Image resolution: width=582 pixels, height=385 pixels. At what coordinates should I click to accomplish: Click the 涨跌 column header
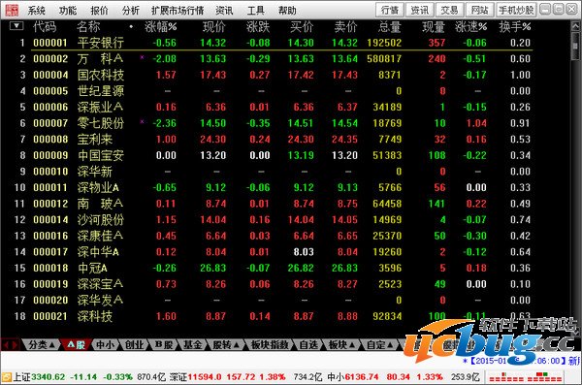point(258,27)
